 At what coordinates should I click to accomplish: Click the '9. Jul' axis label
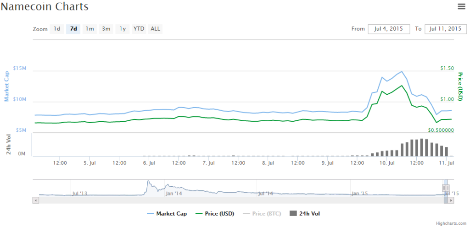(x=327, y=163)
